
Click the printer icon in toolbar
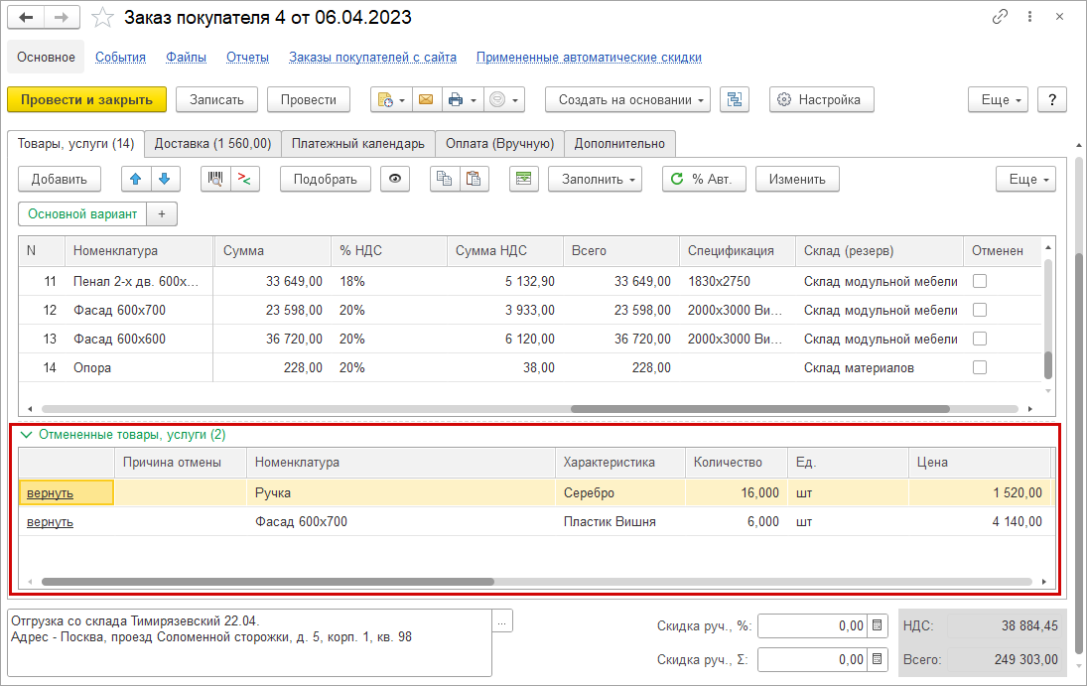[x=456, y=99]
